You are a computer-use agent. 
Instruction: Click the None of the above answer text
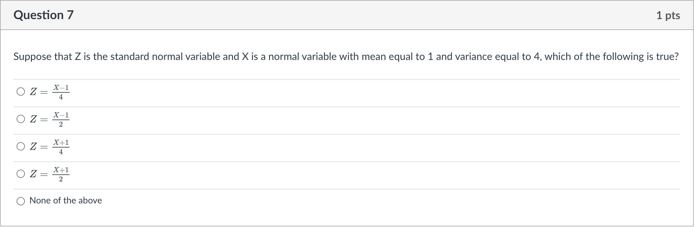[x=65, y=201]
